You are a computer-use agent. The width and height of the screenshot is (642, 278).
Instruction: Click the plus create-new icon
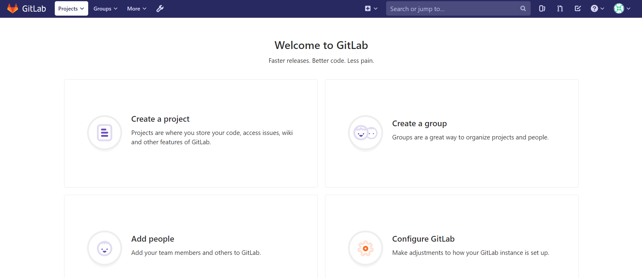[x=368, y=9]
